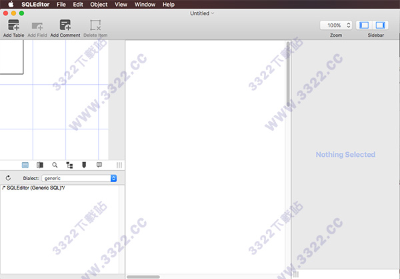
Task: Toggle the right sidebar panel button
Action: pyautogui.click(x=380, y=25)
